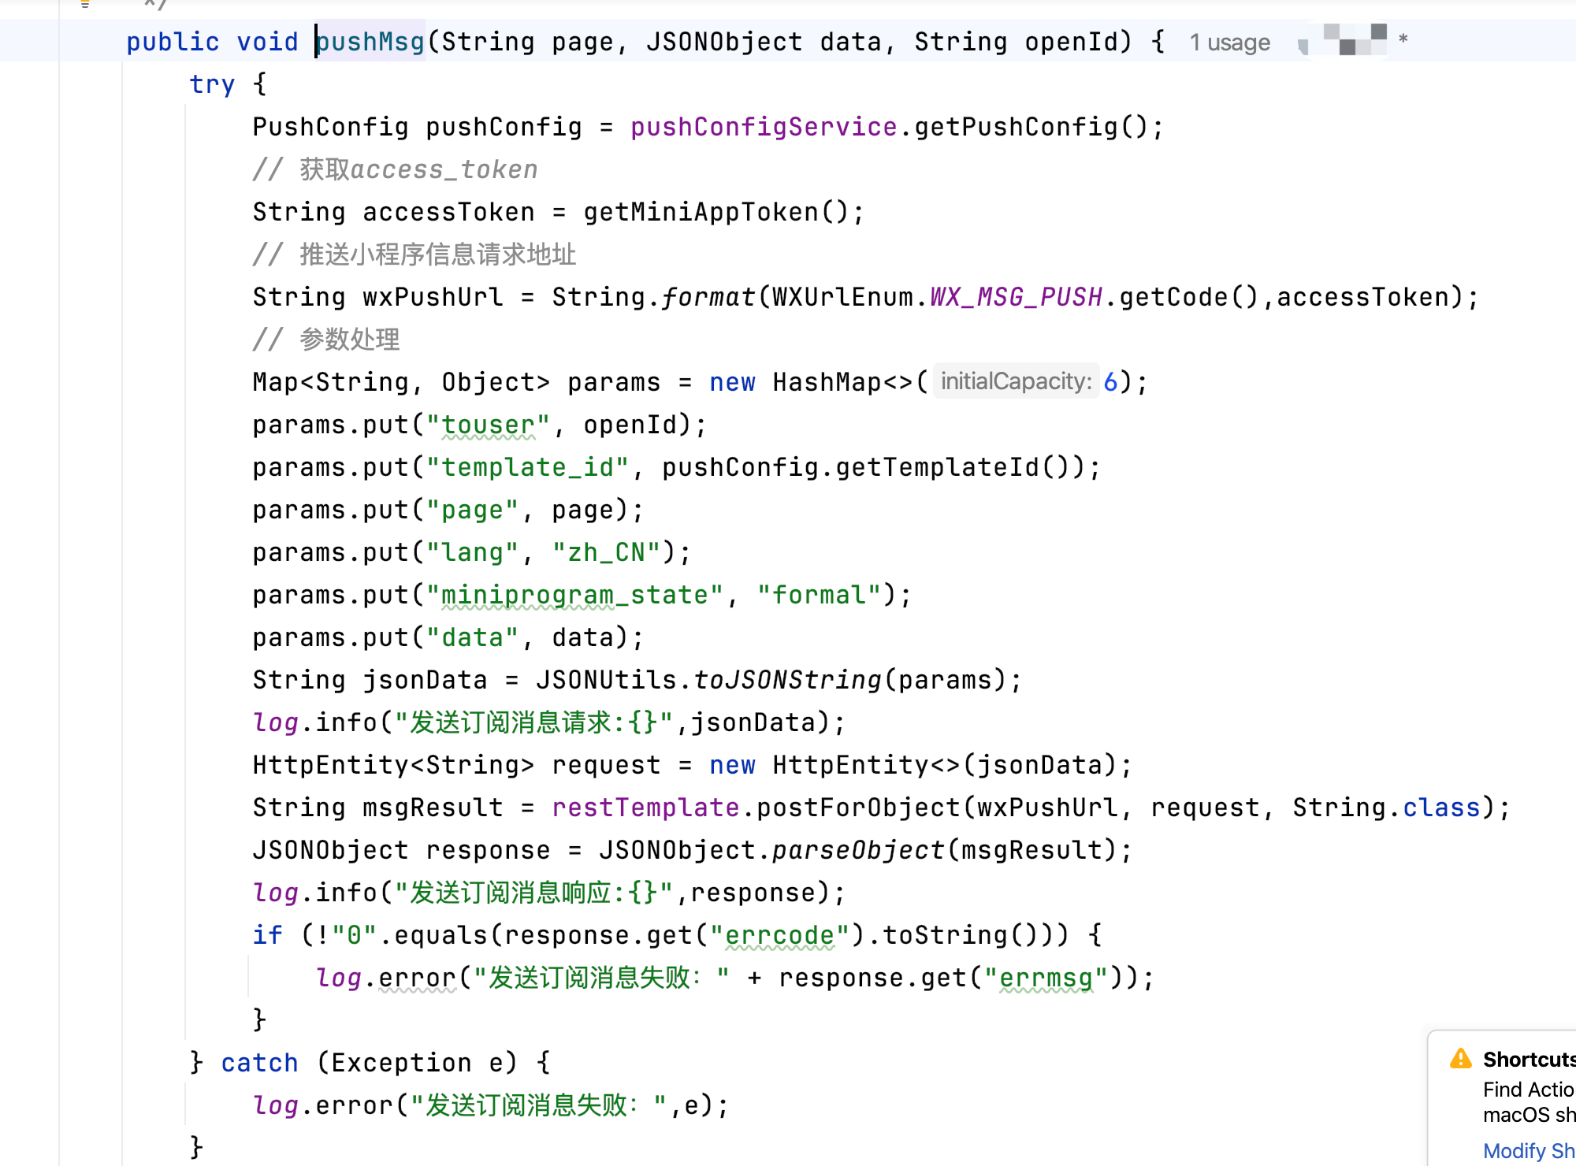Image resolution: width=1576 pixels, height=1166 pixels.
Task: Click the "miniprogram_state" string literal
Action: tap(574, 595)
